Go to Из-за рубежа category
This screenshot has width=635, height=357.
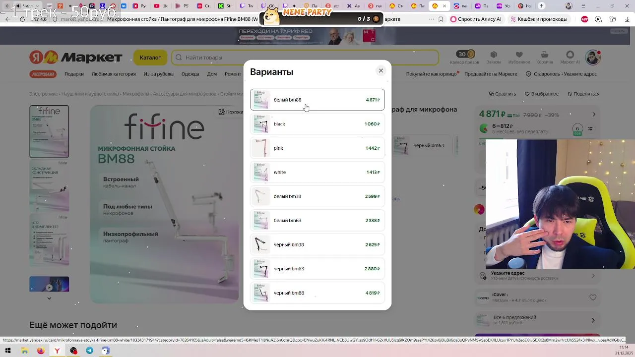(x=159, y=74)
